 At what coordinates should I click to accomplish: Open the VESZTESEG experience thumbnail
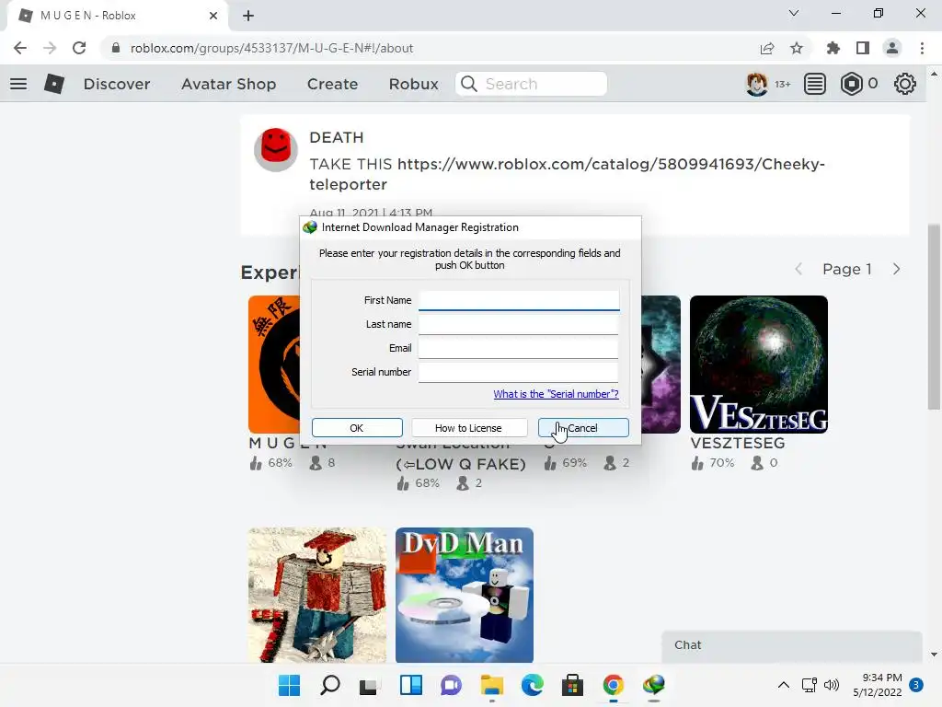point(759,365)
